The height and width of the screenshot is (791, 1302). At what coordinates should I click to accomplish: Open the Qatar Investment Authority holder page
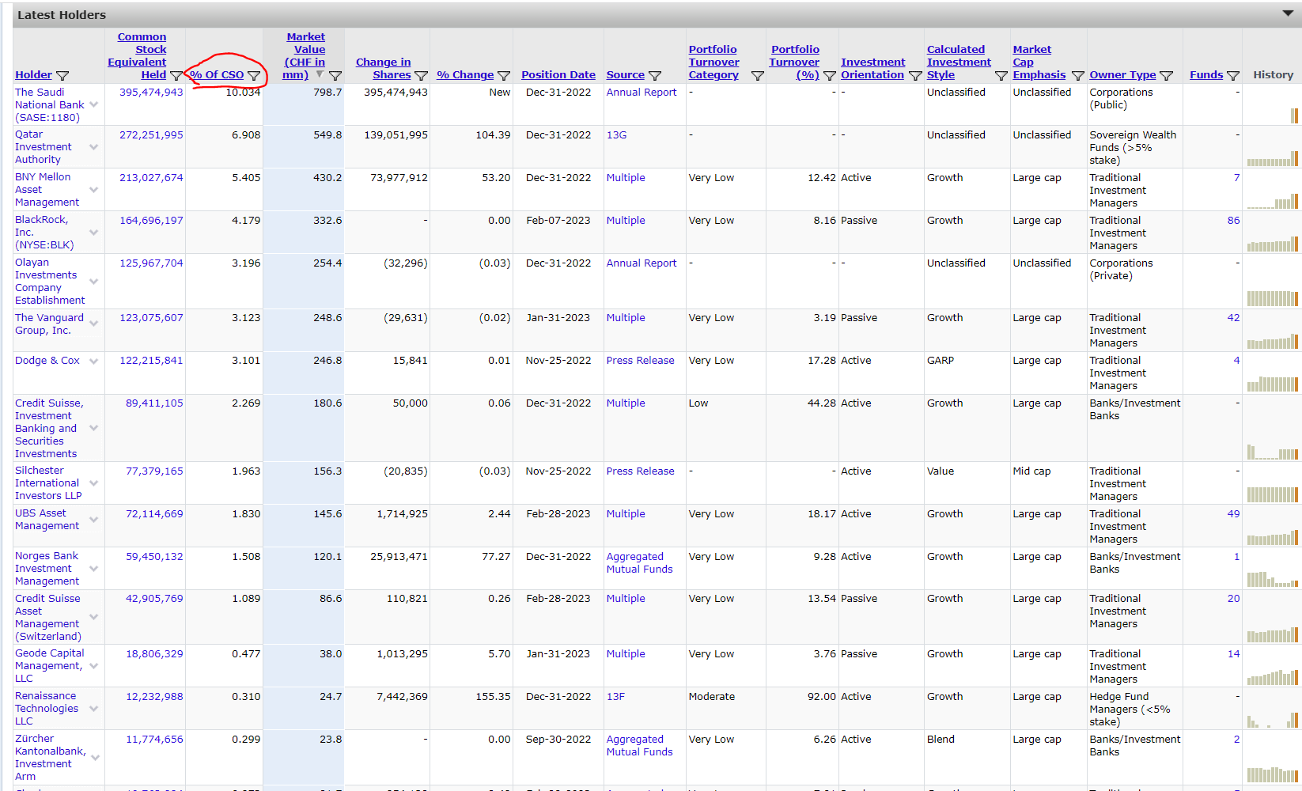pos(44,147)
